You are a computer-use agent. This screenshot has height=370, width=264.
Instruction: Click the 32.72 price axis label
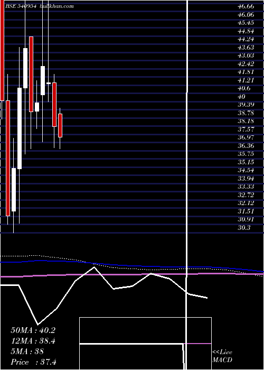(246, 195)
